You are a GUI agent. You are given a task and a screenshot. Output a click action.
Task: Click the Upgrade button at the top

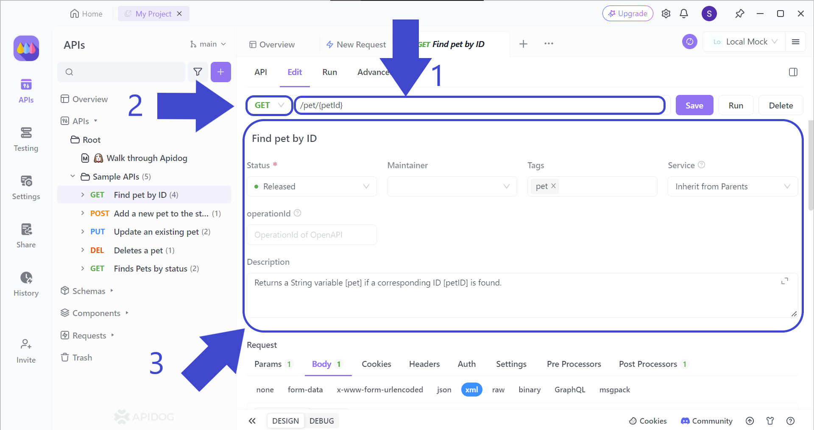click(x=627, y=13)
